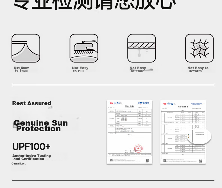Image resolution: width=222 pixels, height=188 pixels.
Task: Click the 'Not Easy to Deform' label
Action: (x=198, y=69)
